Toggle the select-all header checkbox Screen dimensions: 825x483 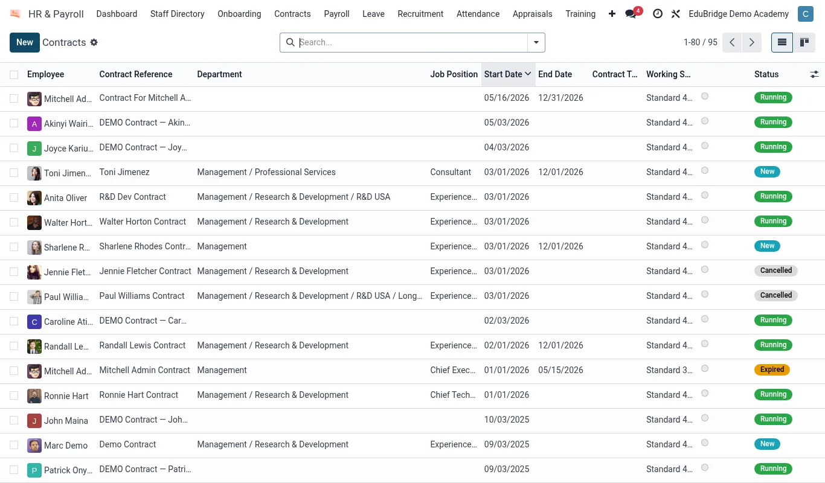[14, 75]
